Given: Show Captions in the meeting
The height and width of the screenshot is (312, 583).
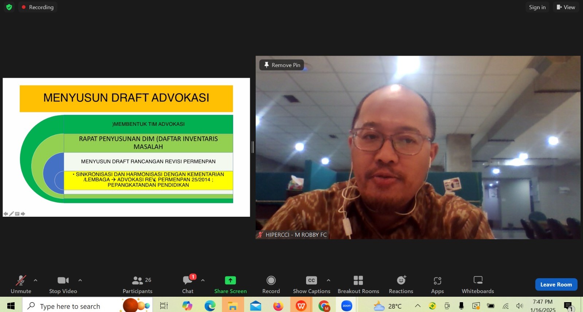Looking at the screenshot, I should coord(312,284).
